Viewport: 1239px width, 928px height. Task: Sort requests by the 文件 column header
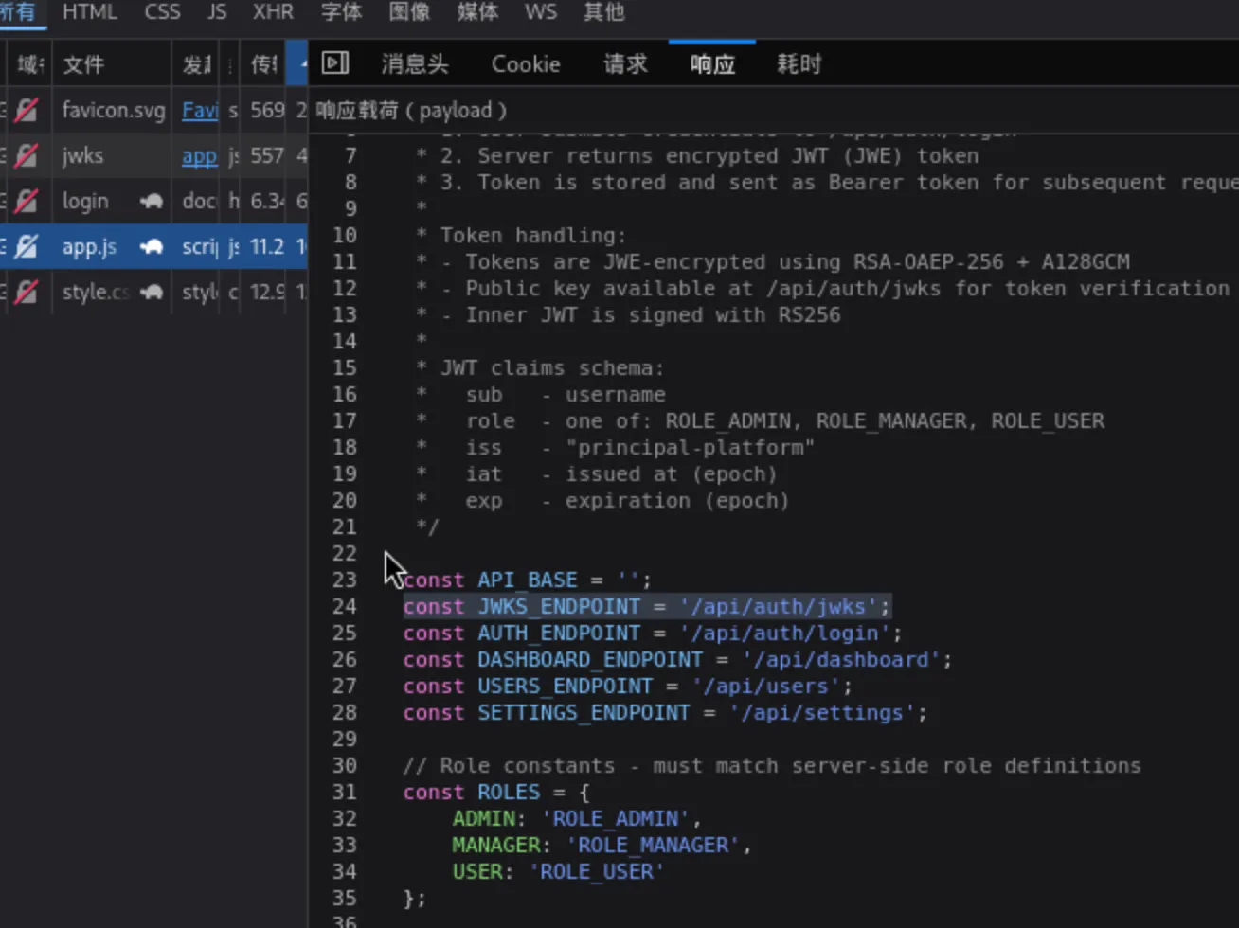click(x=83, y=63)
